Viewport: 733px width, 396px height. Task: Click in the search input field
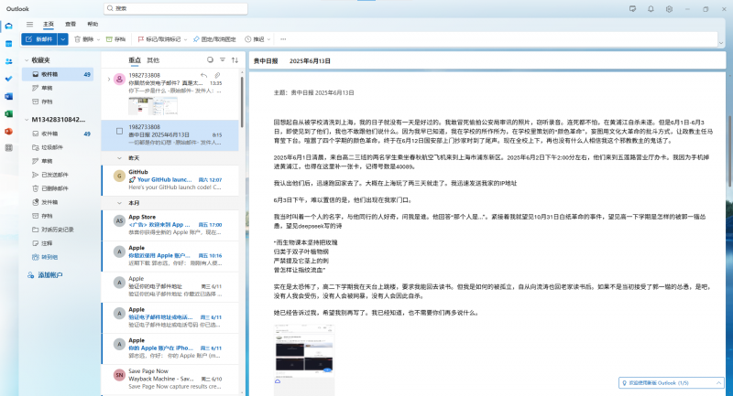click(x=176, y=8)
